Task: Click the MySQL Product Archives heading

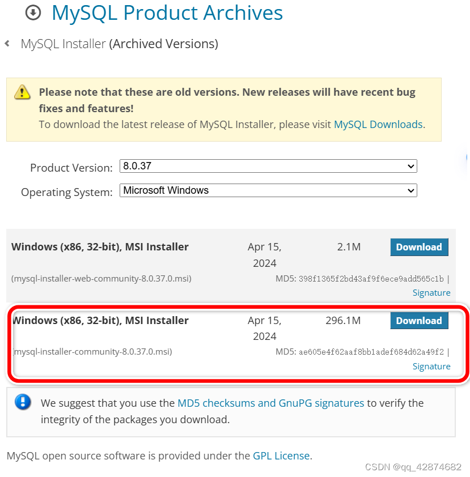Action: 167,13
